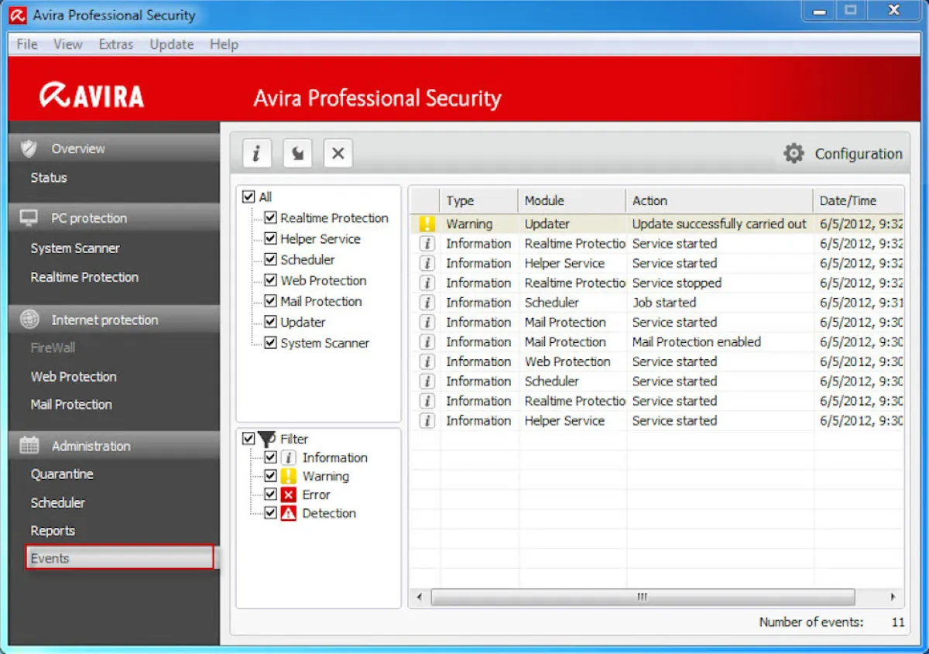Image resolution: width=929 pixels, height=654 pixels.
Task: Go to Realtime Protection in the sidebar
Action: (84, 277)
